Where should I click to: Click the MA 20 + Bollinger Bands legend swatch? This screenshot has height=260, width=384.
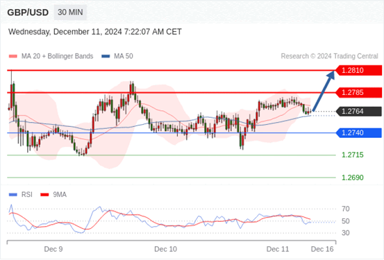tap(13, 56)
